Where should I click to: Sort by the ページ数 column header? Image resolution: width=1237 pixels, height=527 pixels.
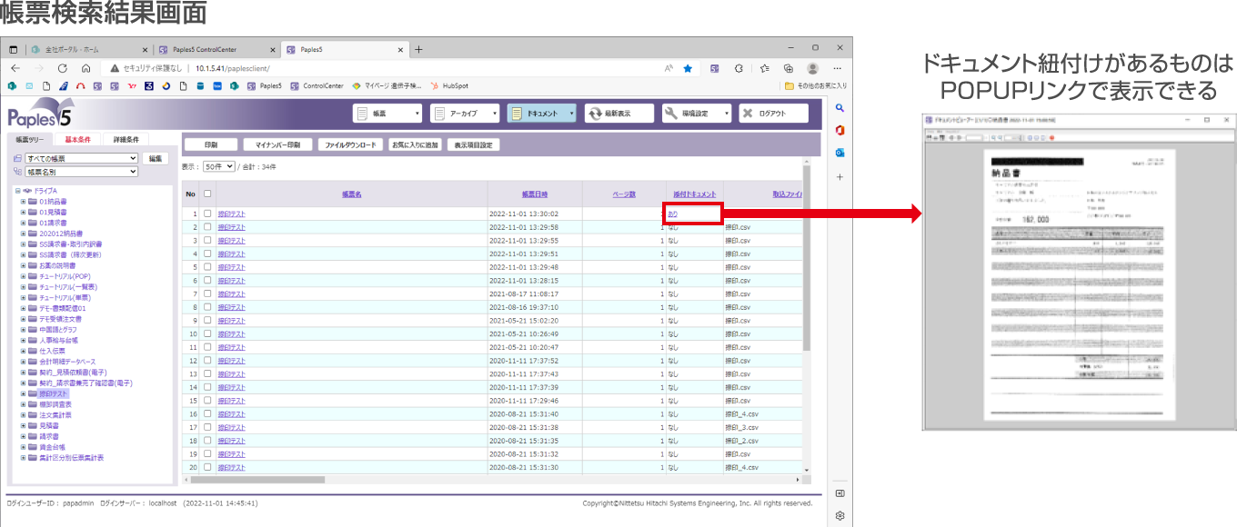pos(624,194)
